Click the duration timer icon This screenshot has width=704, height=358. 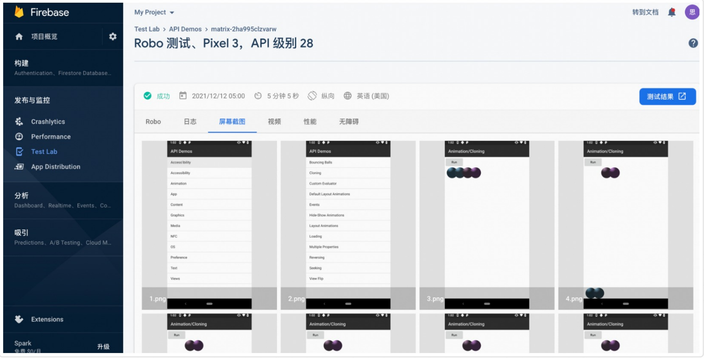click(x=258, y=96)
